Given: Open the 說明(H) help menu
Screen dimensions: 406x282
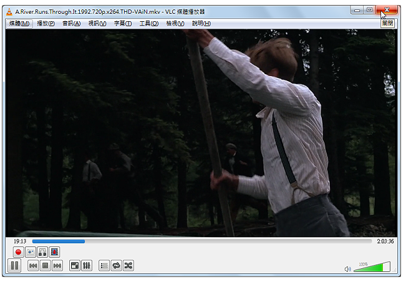Looking at the screenshot, I should click(201, 24).
